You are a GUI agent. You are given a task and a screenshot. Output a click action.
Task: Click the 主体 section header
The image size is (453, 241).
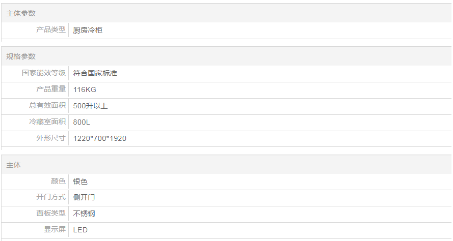(14, 165)
